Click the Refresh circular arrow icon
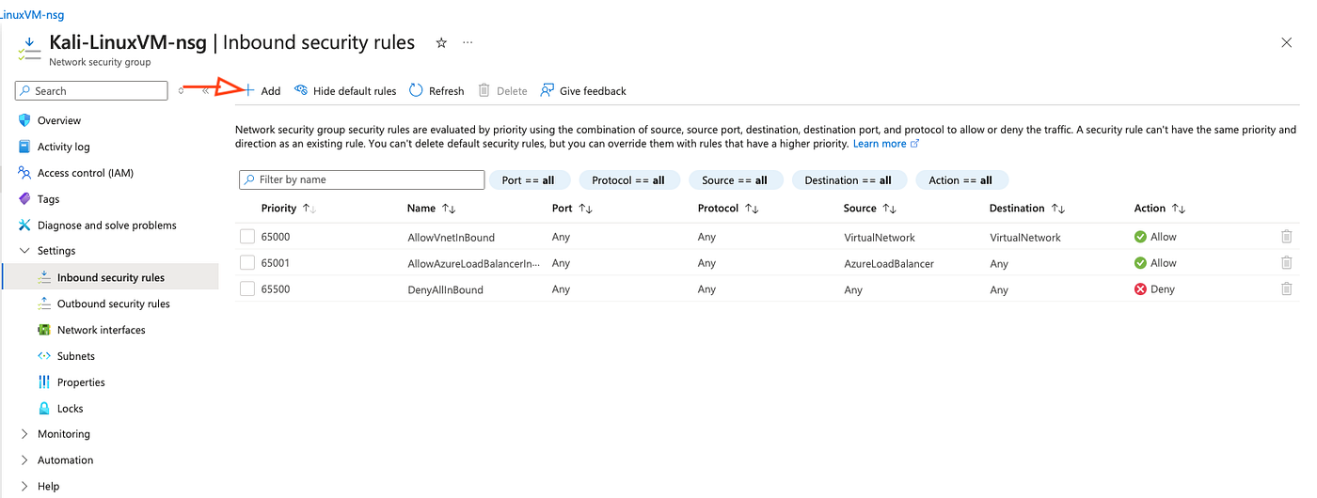This screenshot has width=1317, height=498. 416,90
